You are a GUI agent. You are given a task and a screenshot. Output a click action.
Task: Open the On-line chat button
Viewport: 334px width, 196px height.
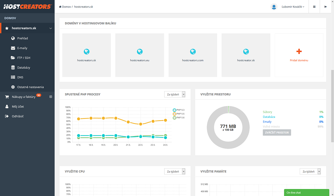click(x=307, y=193)
